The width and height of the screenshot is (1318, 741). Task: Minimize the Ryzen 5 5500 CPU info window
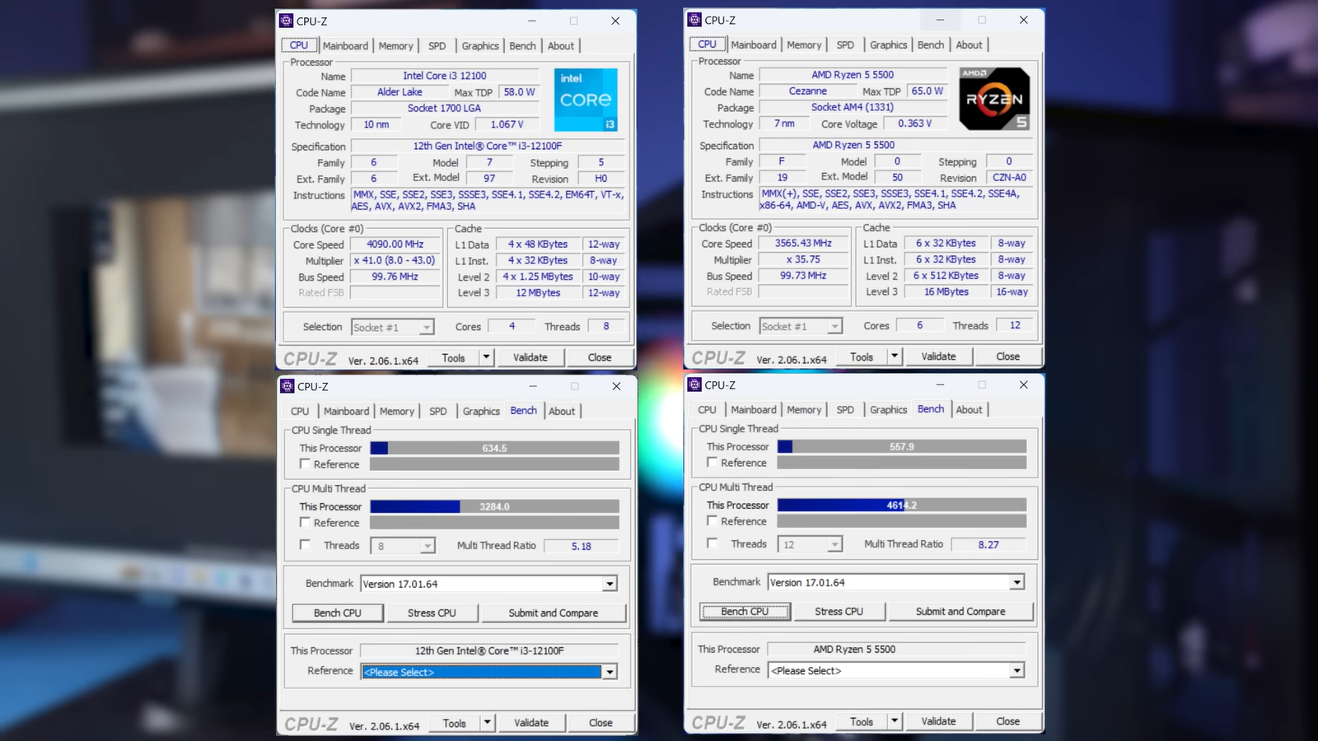(940, 20)
